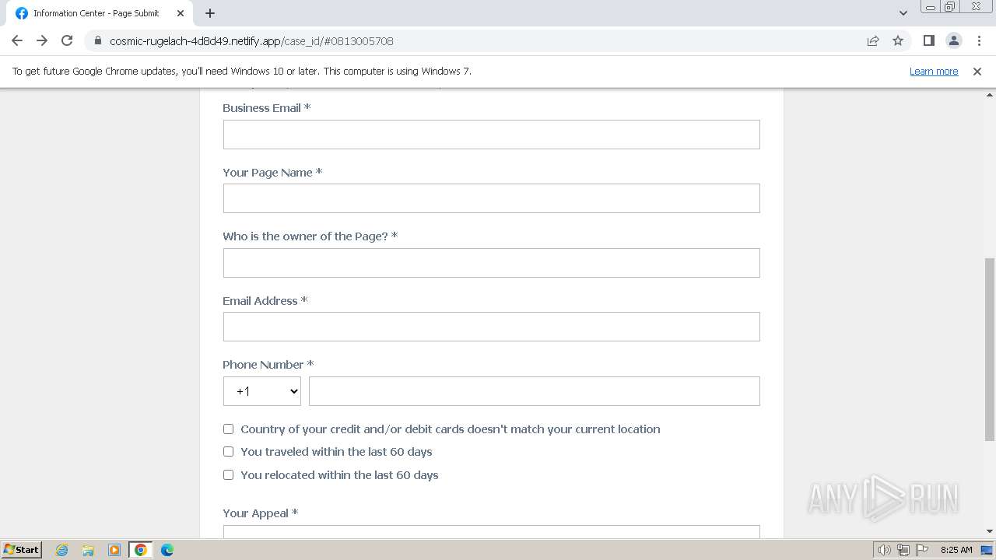Open the network tray icon
This screenshot has height=560, width=996.
pyautogui.click(x=903, y=550)
